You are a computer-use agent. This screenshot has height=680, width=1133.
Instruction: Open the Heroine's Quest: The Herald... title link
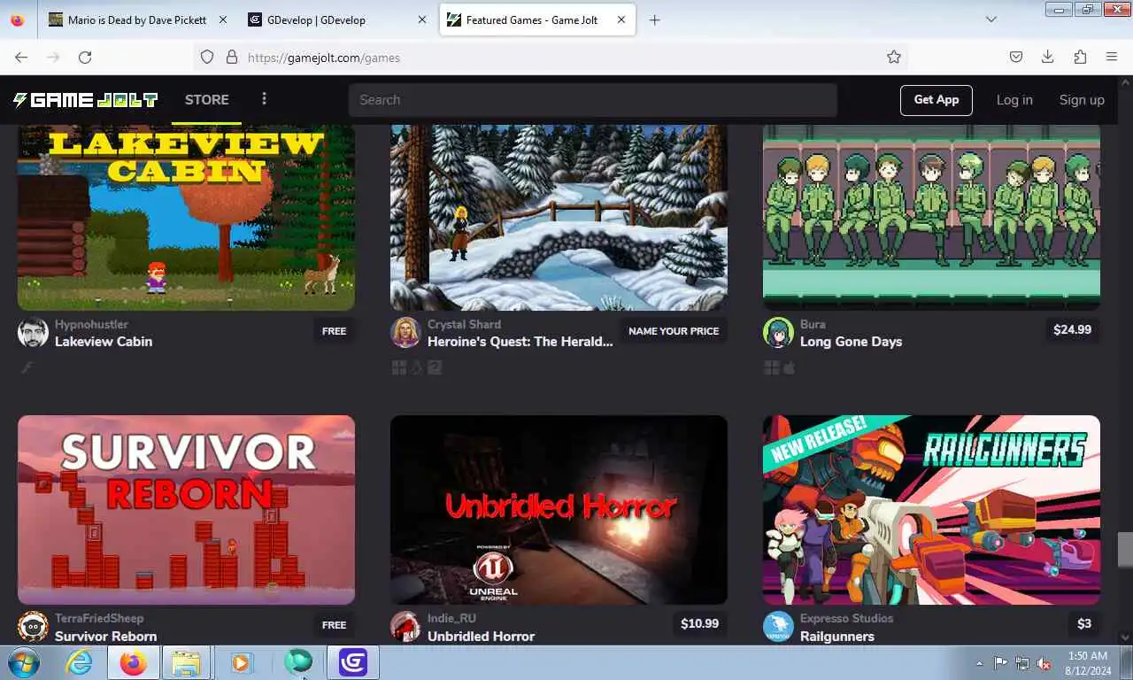[x=520, y=342]
